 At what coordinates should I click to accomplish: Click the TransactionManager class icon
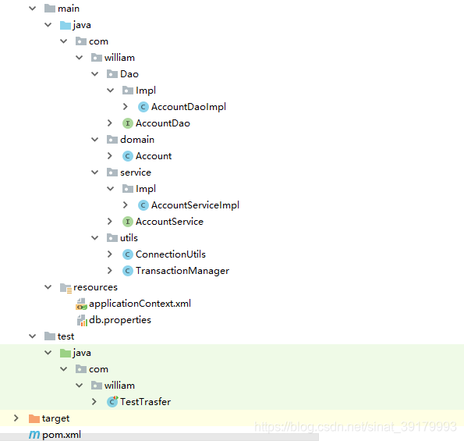click(128, 271)
